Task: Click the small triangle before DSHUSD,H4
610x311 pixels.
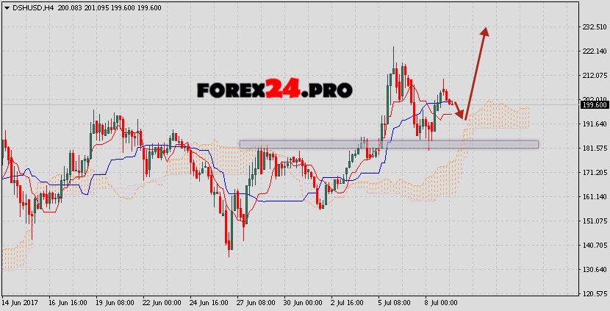Action: pos(6,7)
